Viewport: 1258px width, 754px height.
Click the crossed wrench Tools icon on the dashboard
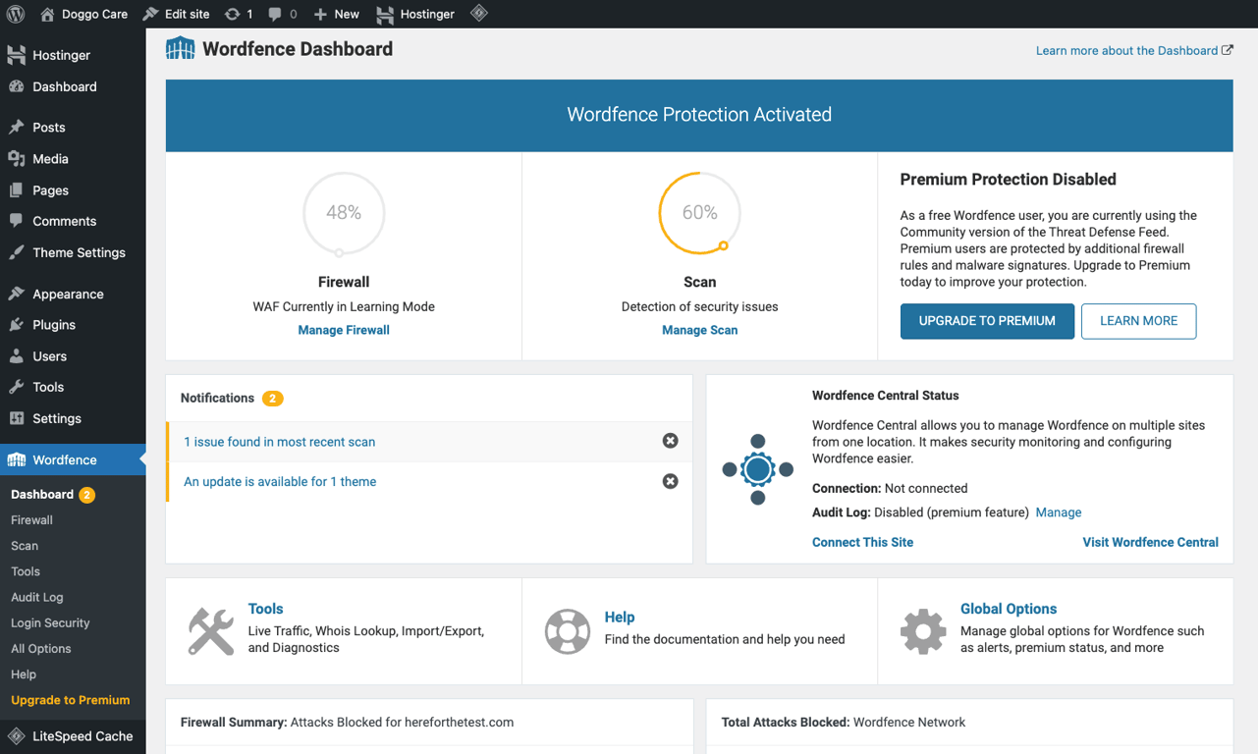click(209, 631)
